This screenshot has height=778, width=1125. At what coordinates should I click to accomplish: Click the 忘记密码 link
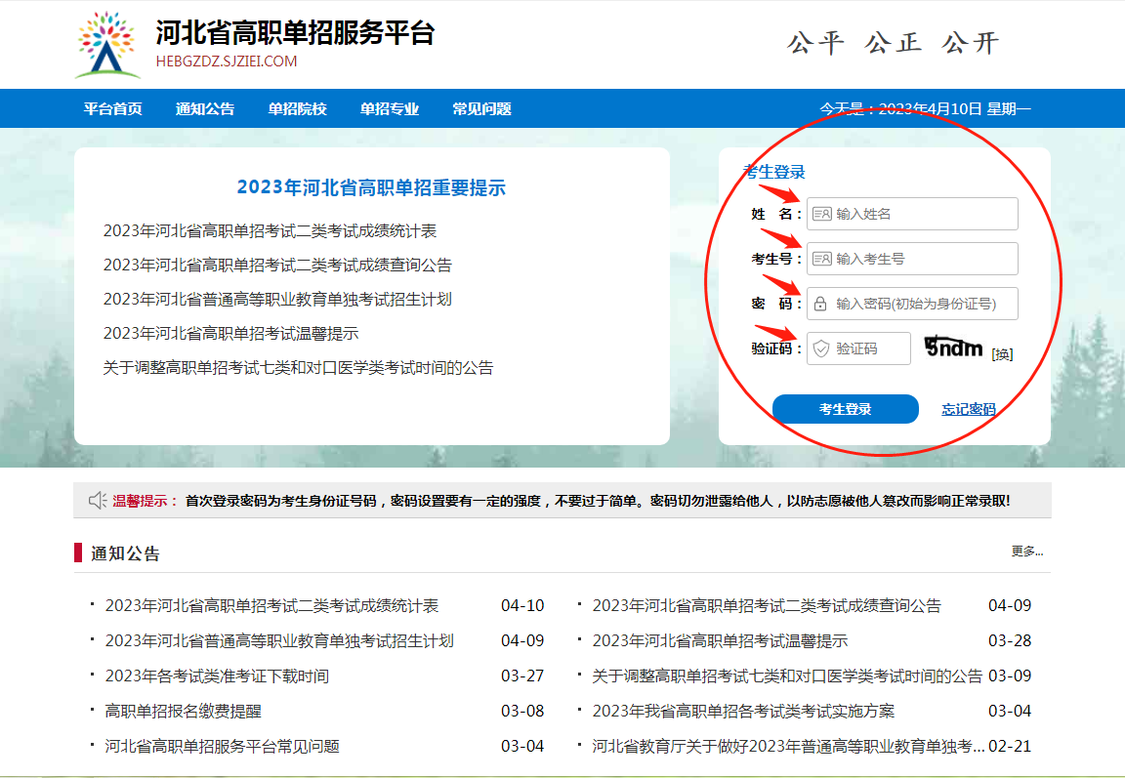pos(969,409)
